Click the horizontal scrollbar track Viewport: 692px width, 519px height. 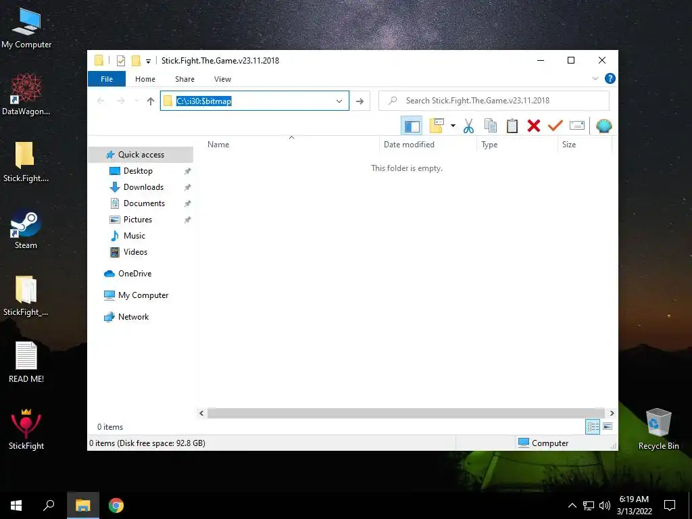pos(406,413)
